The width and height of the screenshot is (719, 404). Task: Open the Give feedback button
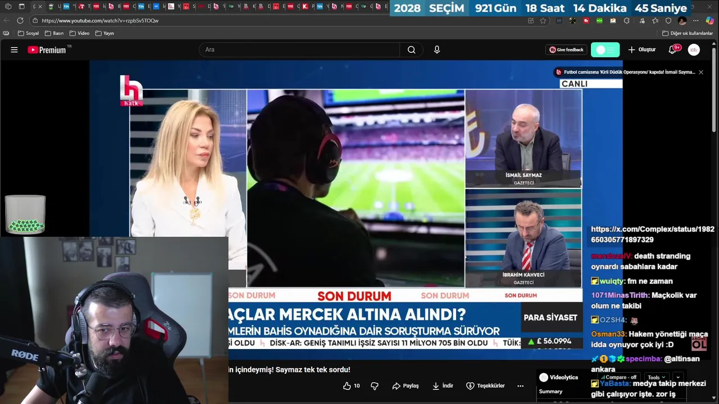(x=566, y=49)
